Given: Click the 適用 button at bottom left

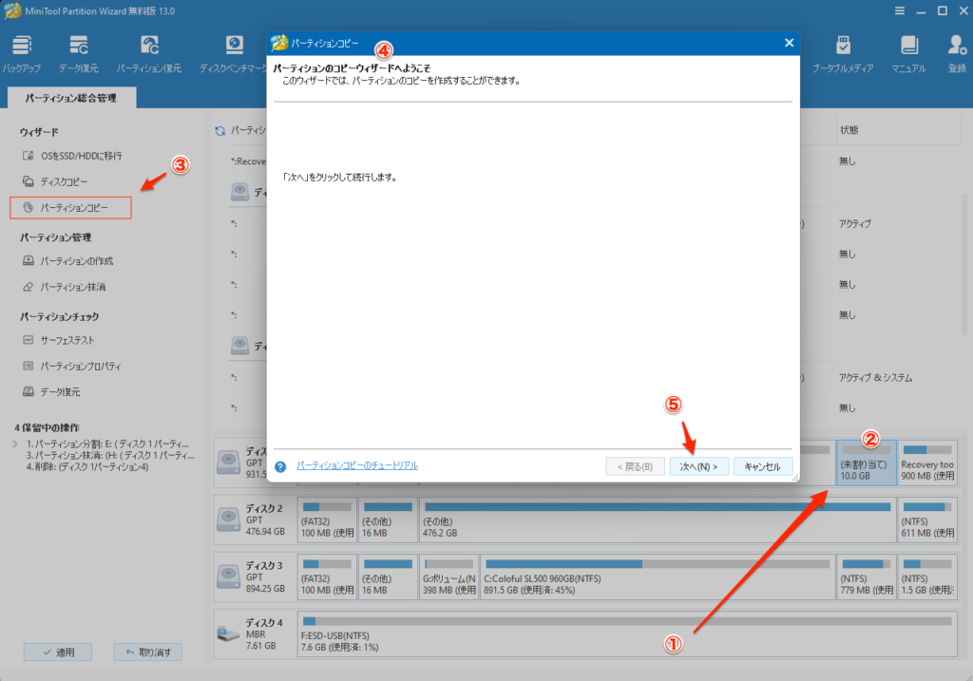Looking at the screenshot, I should (x=56, y=652).
